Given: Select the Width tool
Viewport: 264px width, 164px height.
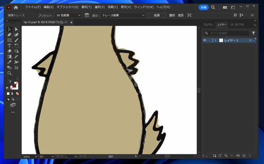Looking at the screenshot, I should [16, 57].
